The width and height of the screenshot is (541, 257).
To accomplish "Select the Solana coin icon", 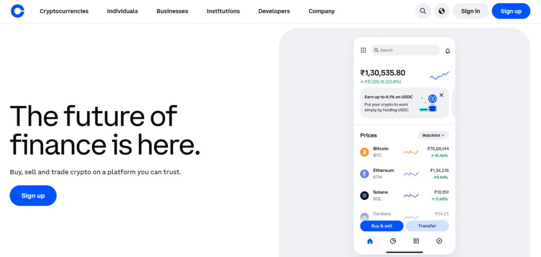I will point(365,195).
